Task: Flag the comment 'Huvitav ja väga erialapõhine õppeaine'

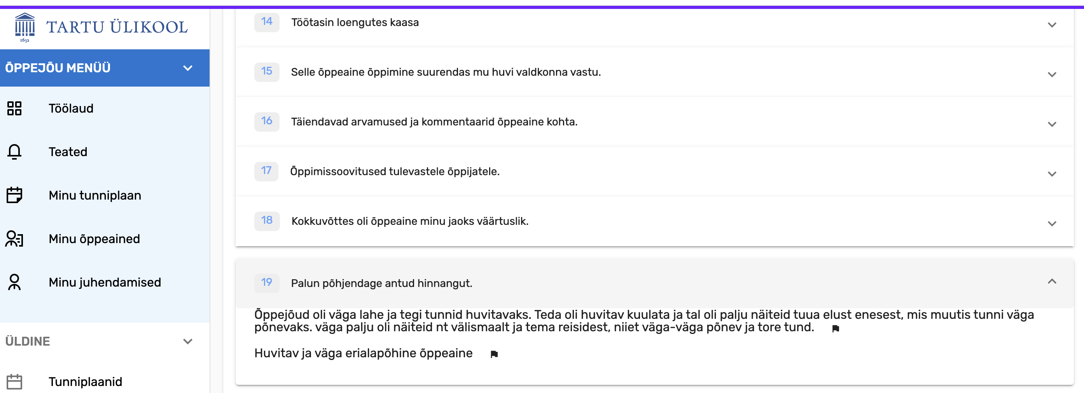Action: click(494, 354)
